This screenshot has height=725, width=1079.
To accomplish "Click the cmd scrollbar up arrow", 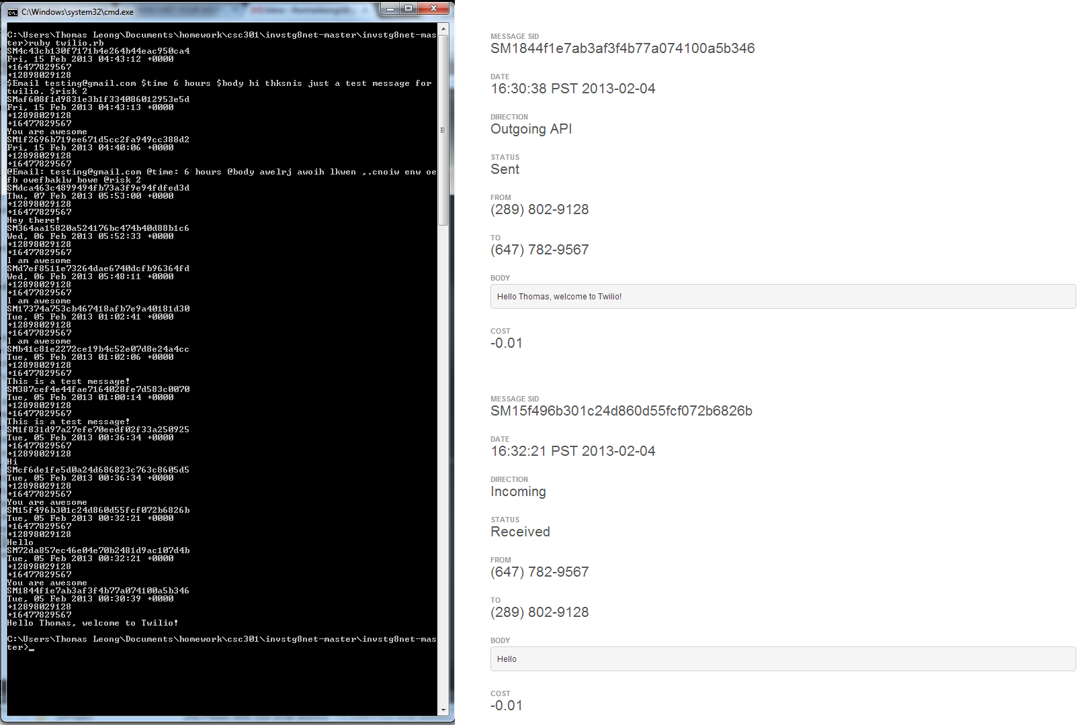I will click(443, 30).
